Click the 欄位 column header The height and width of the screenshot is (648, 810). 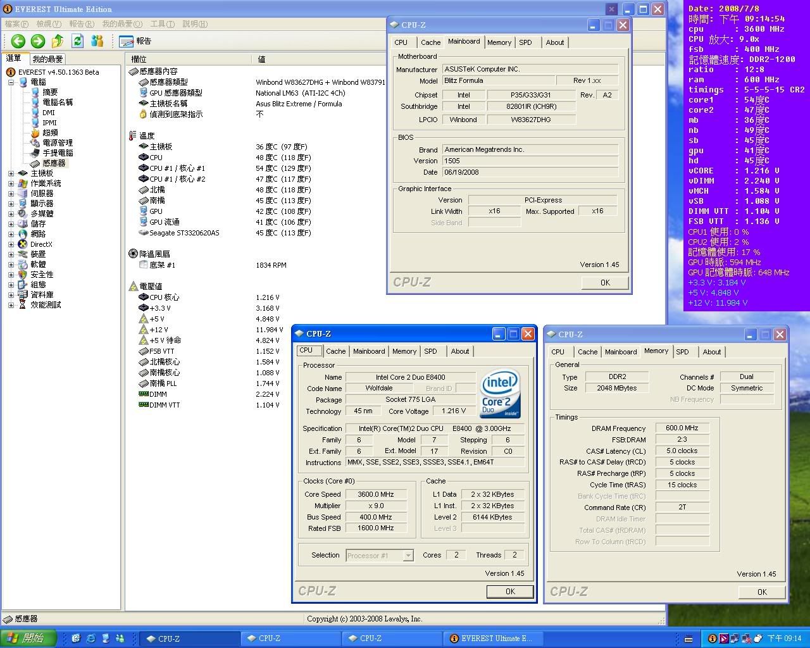pyautogui.click(x=189, y=59)
